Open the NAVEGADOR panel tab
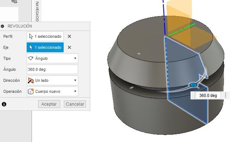The width and height of the screenshot is (250, 142). 37,11
